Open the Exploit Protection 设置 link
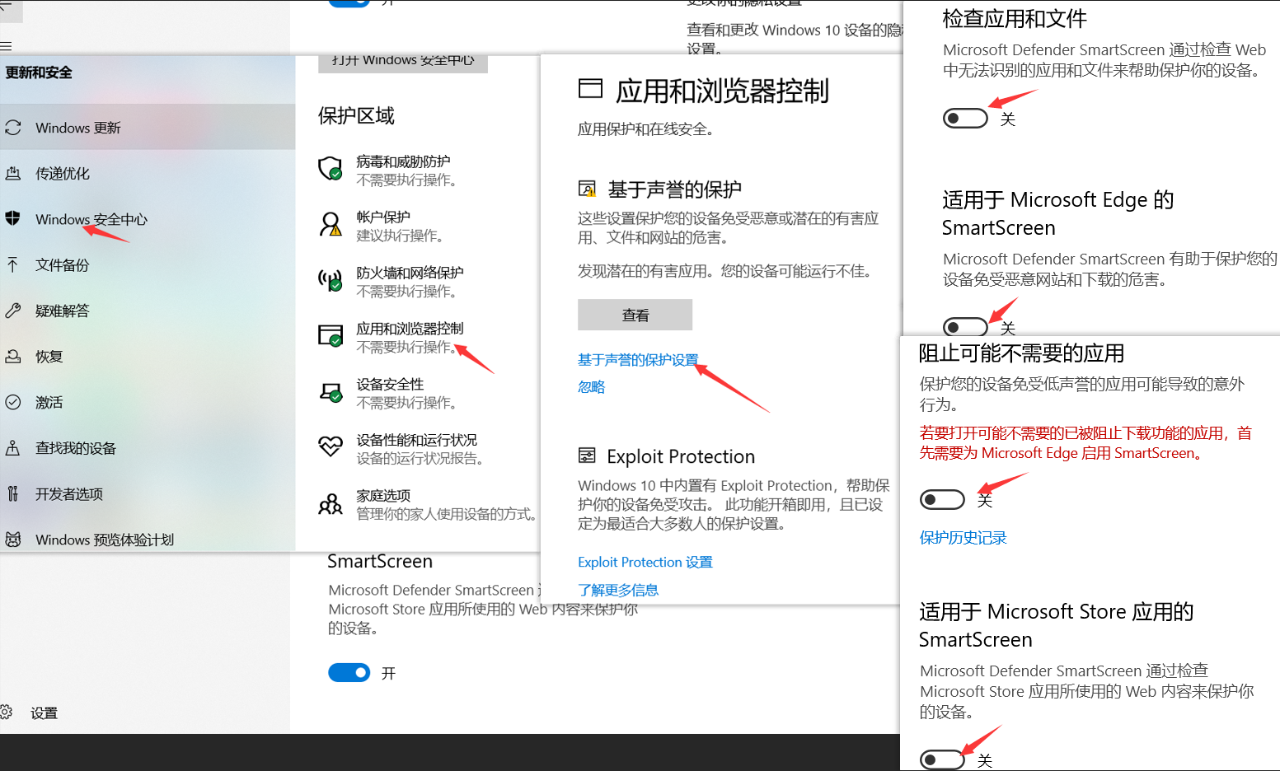This screenshot has width=1280, height=771. (x=645, y=562)
